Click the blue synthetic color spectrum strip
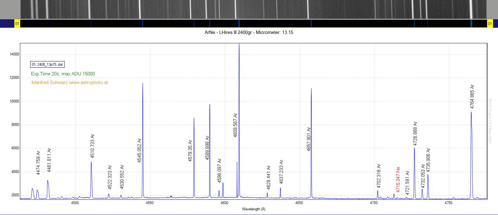498x215 pixels. coord(253,24)
